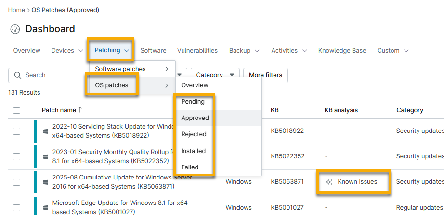Click Windows icon beside KB5063871 patch
The height and width of the screenshot is (215, 444).
[45, 182]
